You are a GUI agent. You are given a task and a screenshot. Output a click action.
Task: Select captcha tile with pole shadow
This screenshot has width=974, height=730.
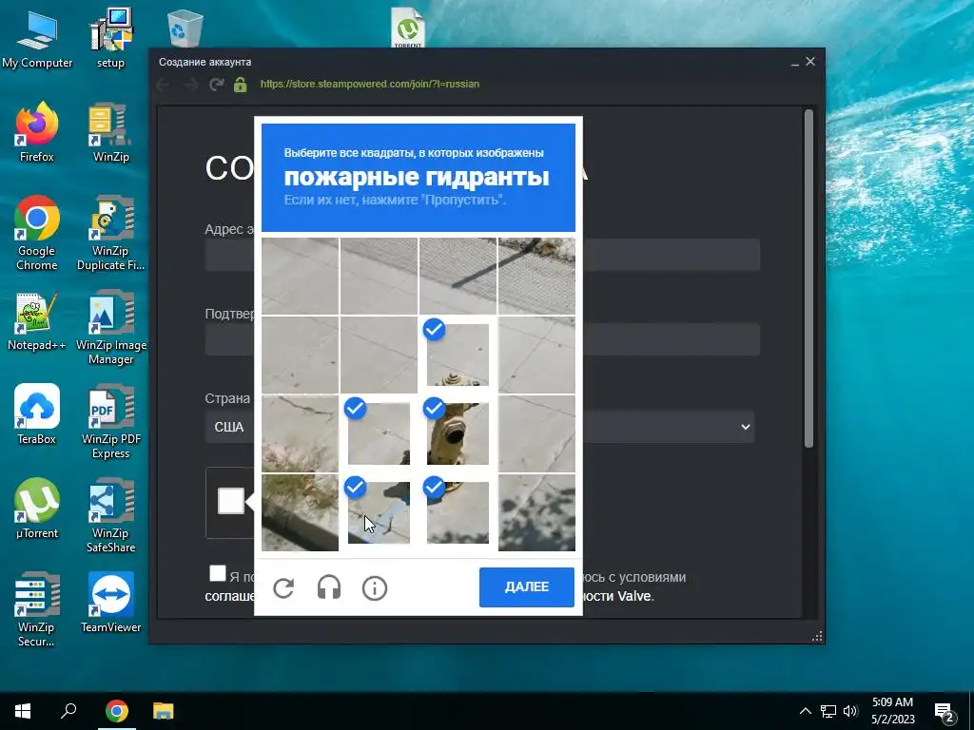[x=458, y=277]
